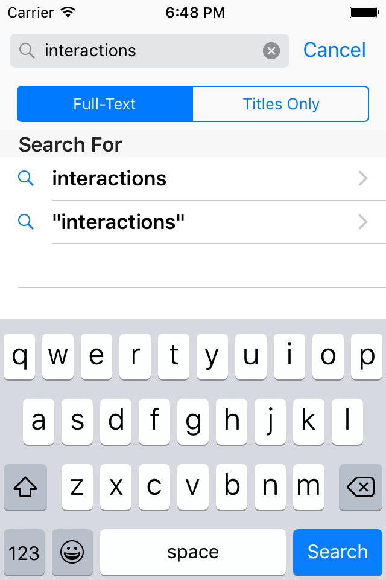Clear the search field text
386x580 pixels.
(271, 51)
